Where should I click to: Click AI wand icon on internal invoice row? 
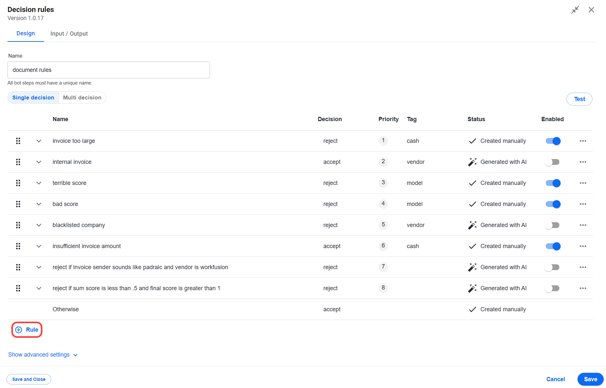(472, 162)
